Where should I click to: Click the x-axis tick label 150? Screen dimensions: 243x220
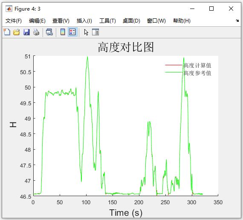click(x=113, y=203)
